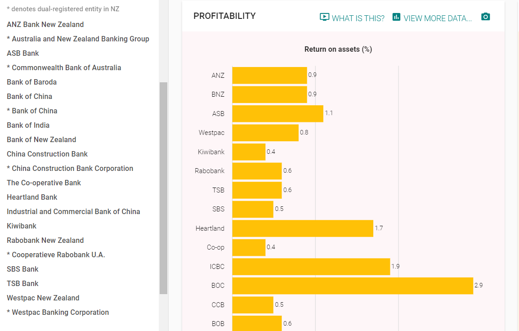Choose Industrial and Commercial Bank of China
519x331 pixels.
(x=73, y=211)
